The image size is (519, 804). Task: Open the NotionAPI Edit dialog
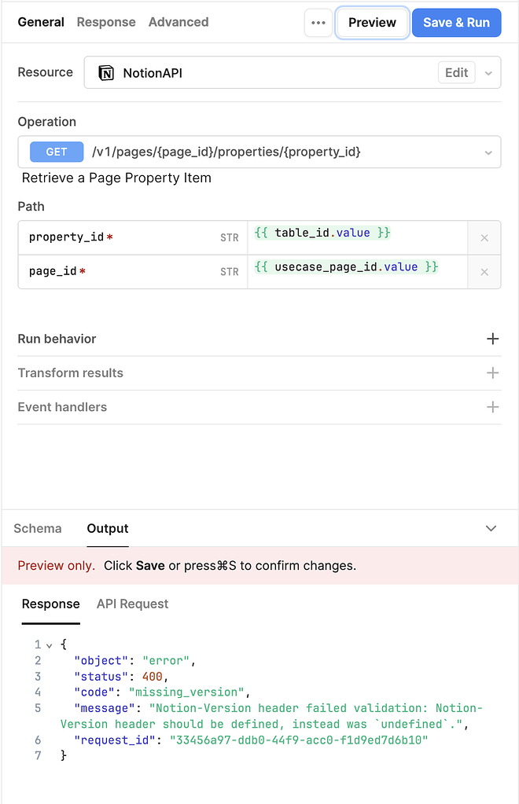(x=456, y=72)
